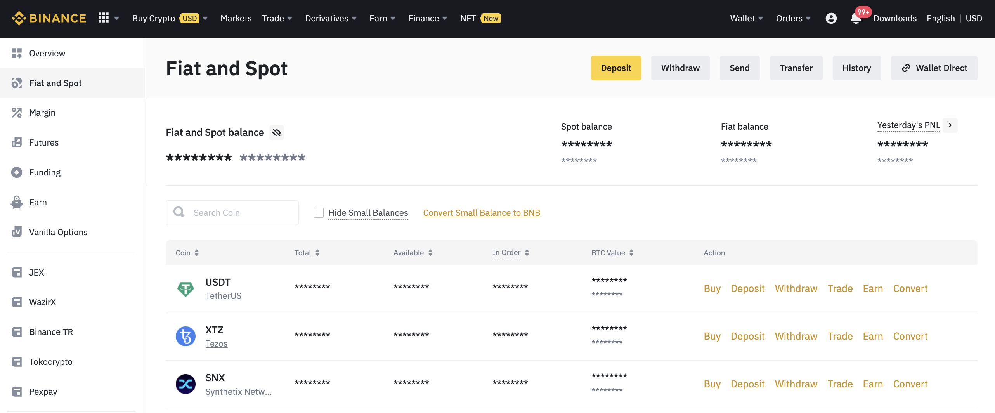Screen dimensions: 995x413
Task: Expand the apps grid dropdown arrow
Action: click(116, 18)
